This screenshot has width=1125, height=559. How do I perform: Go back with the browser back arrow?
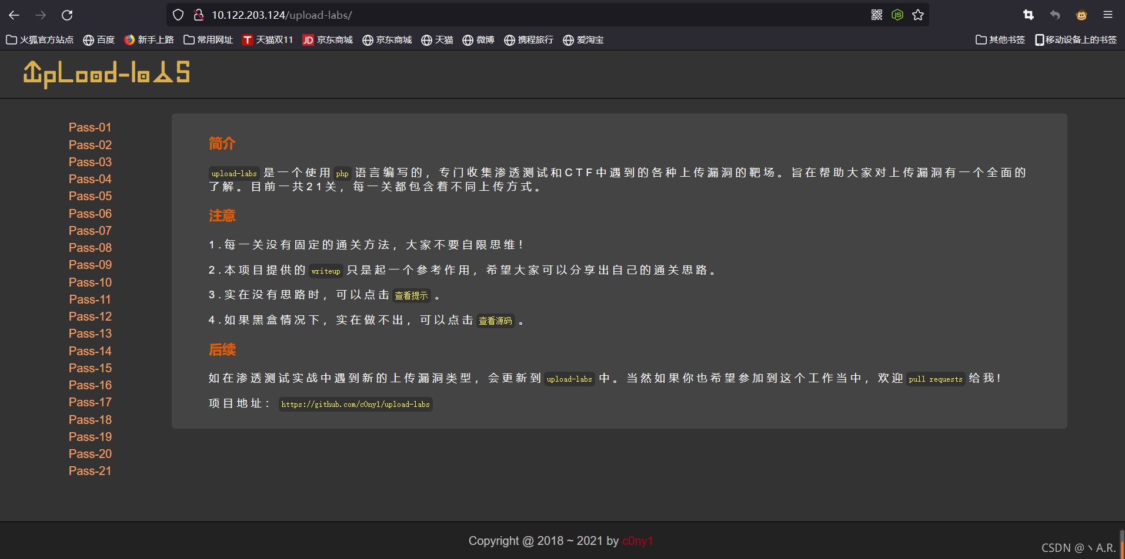pyautogui.click(x=14, y=15)
